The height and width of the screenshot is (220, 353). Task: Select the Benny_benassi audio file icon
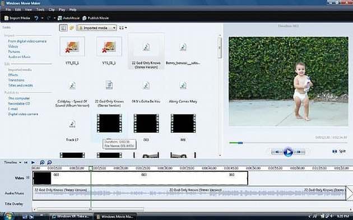[183, 47]
